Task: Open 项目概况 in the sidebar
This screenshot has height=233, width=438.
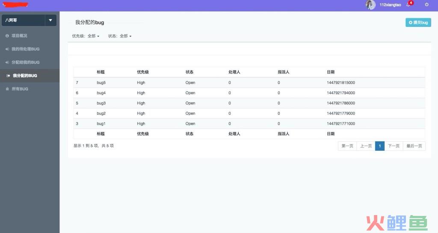Action: [19, 36]
